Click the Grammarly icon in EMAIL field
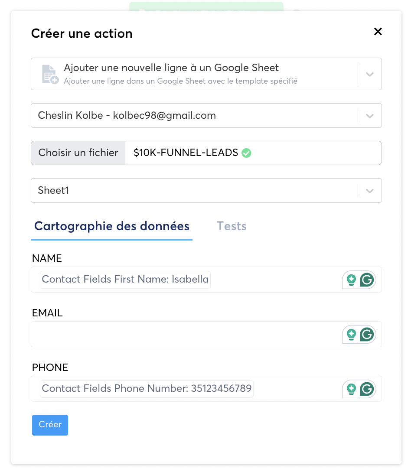The height and width of the screenshot is (475, 411). point(367,335)
